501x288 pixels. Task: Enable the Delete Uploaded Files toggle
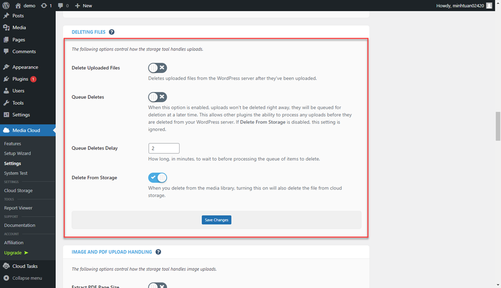click(x=158, y=68)
